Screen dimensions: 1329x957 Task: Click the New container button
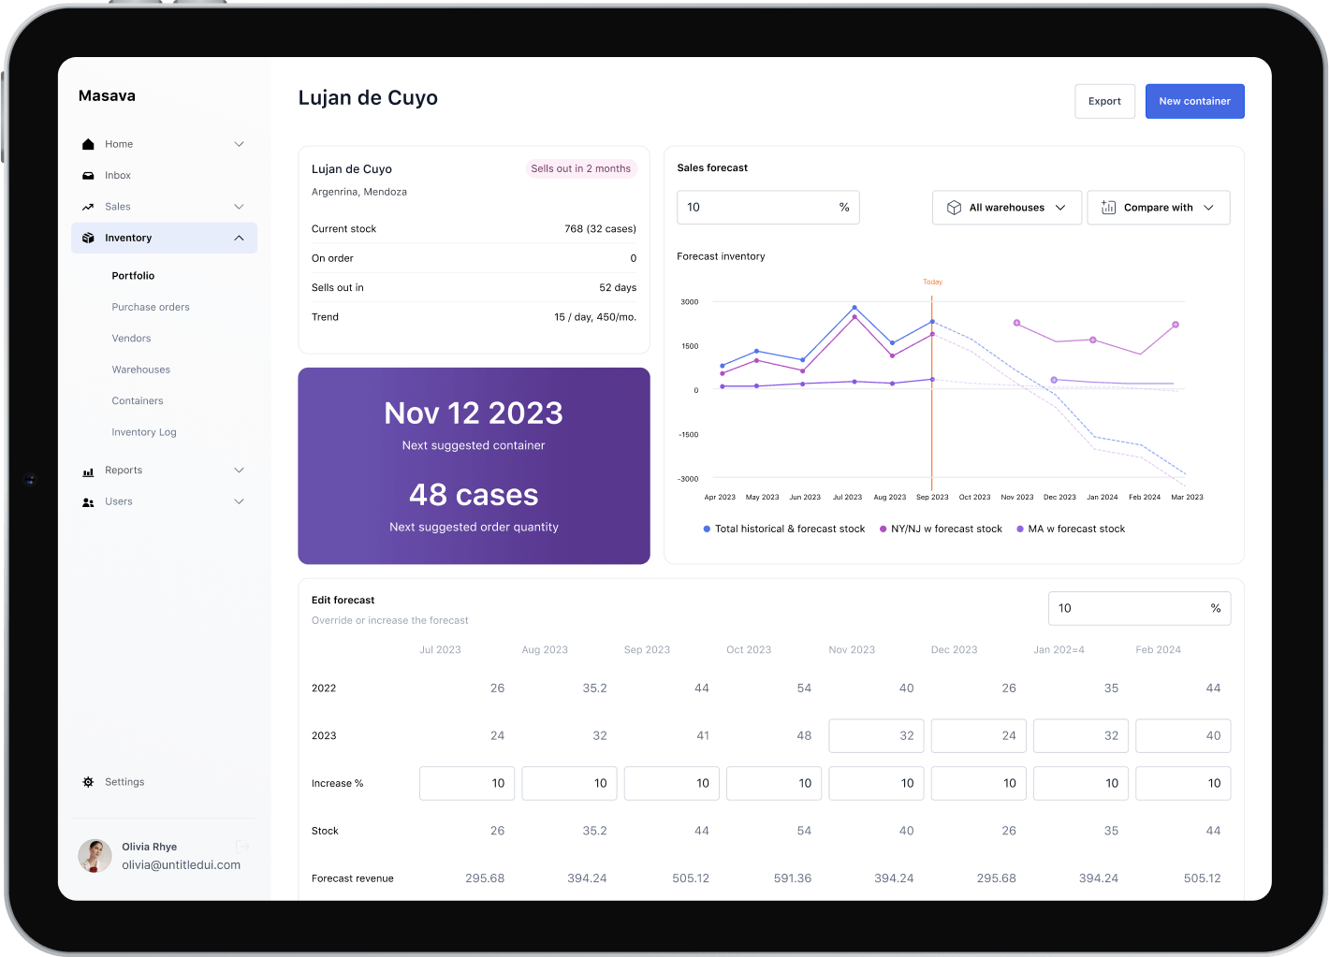click(1194, 101)
